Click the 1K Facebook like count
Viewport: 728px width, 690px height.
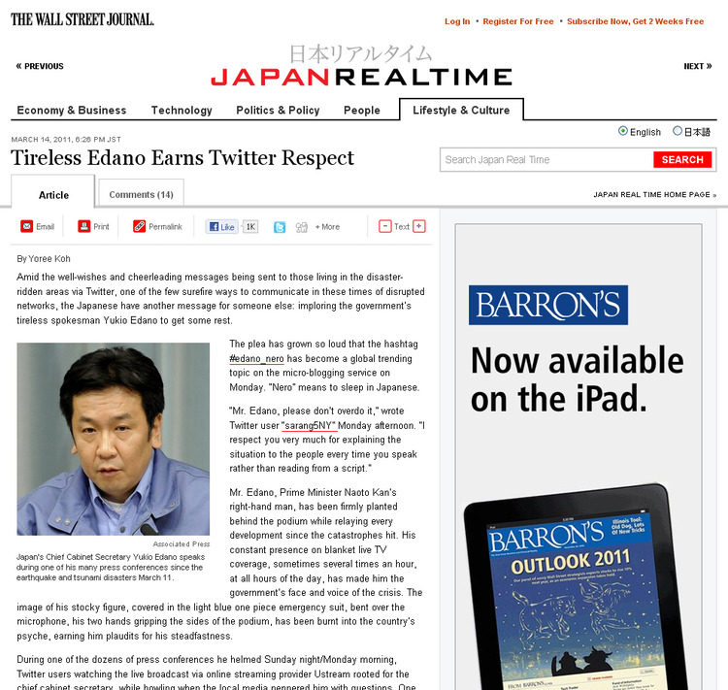point(250,226)
